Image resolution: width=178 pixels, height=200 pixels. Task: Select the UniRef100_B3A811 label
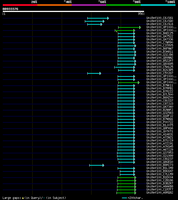point(160,52)
